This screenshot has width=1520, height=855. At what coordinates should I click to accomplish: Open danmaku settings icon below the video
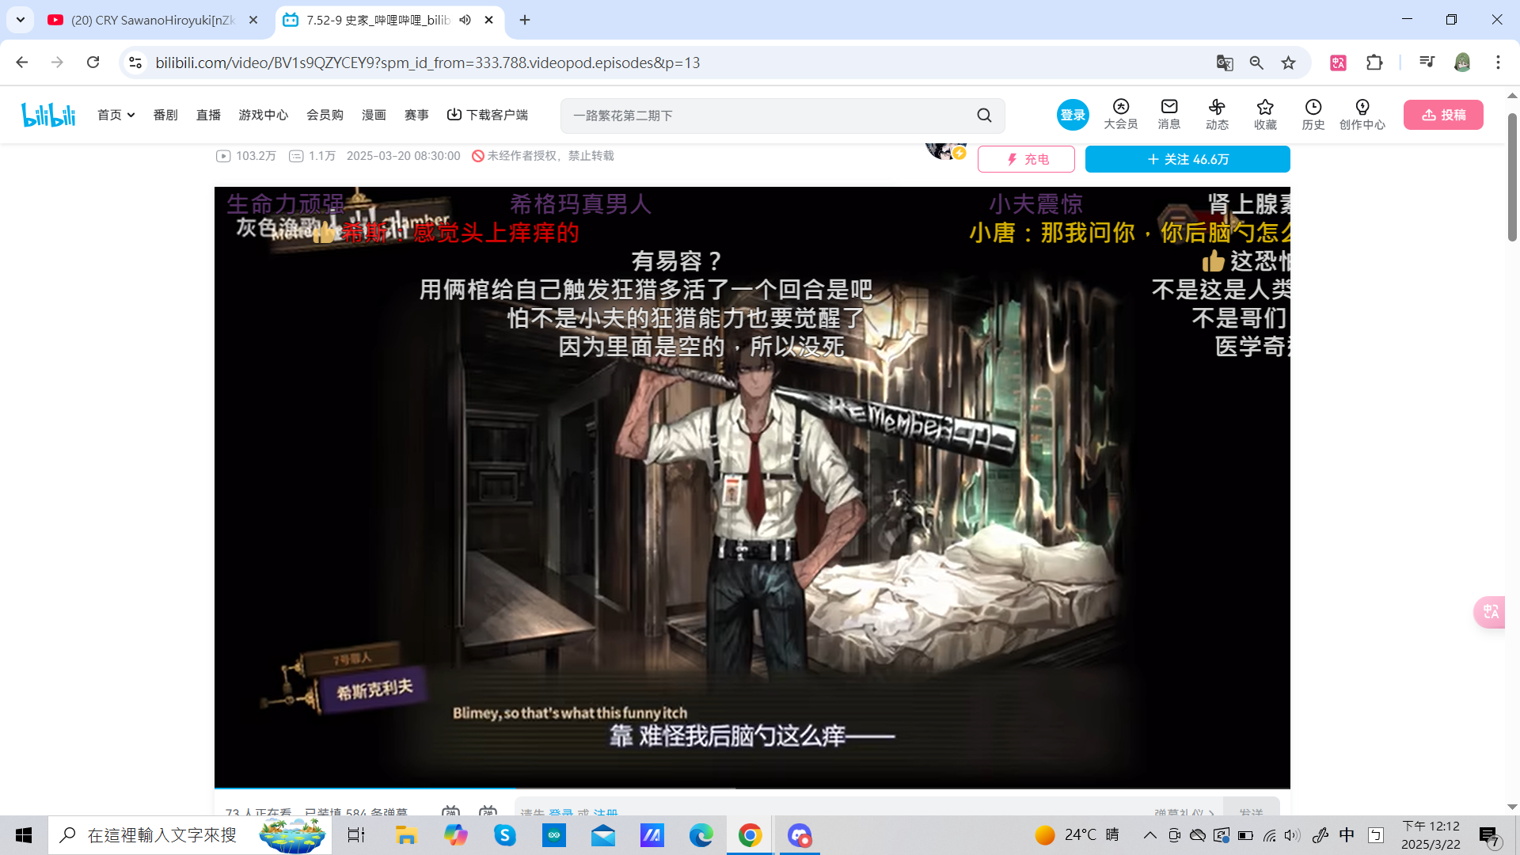[x=488, y=811]
